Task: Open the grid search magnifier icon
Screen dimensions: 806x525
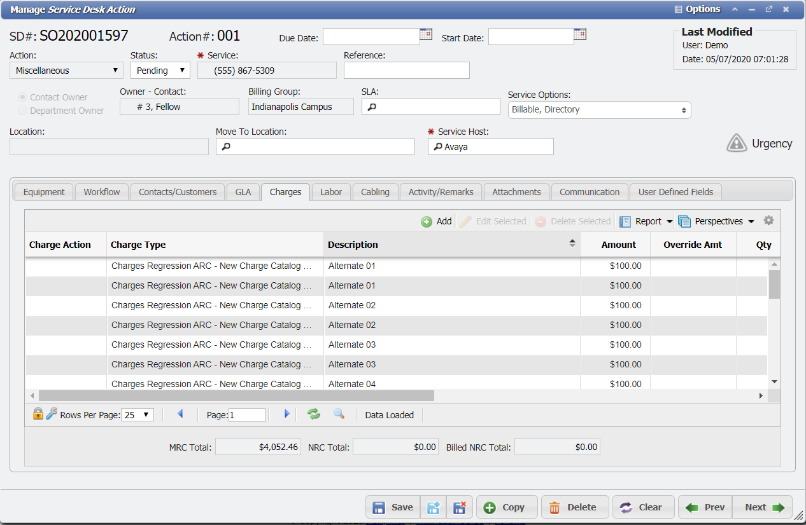Action: (x=339, y=414)
